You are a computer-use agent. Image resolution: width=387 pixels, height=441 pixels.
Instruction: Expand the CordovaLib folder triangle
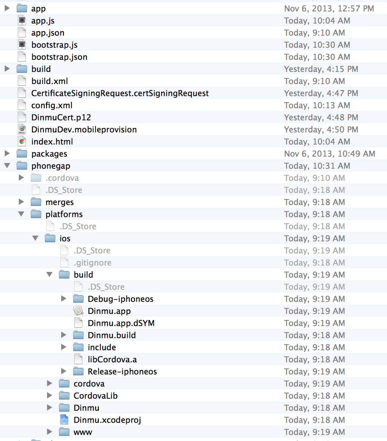49,396
